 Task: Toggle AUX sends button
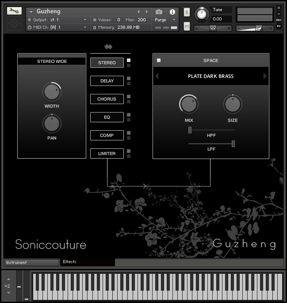[279, 20]
